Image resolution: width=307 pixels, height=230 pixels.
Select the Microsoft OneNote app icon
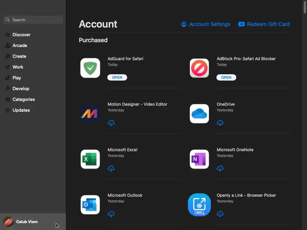tap(199, 159)
